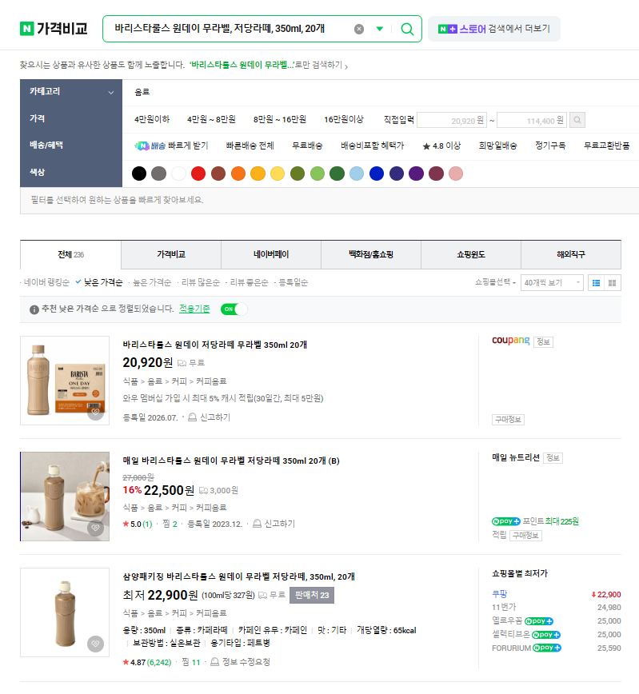Select the 음료 category
Image resolution: width=639 pixels, height=694 pixels.
(142, 92)
